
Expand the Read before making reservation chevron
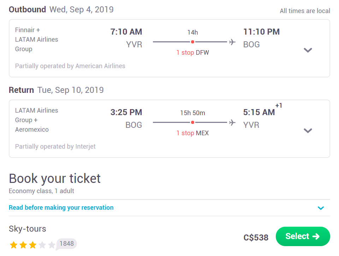pos(321,208)
